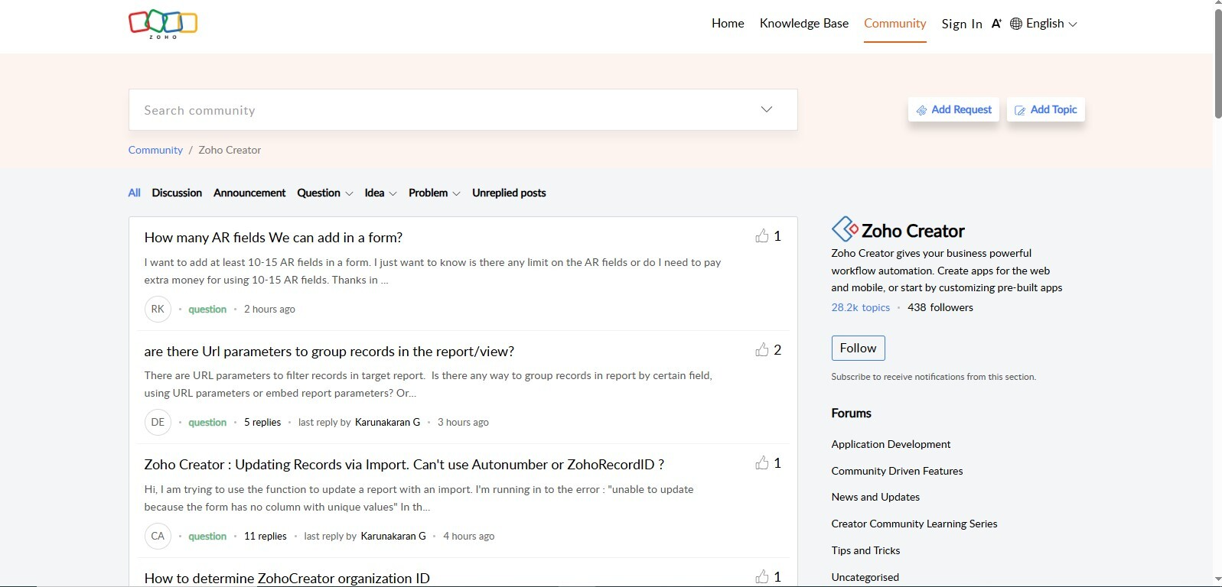Go to the Home menu item
The image size is (1222, 587).
coord(728,24)
